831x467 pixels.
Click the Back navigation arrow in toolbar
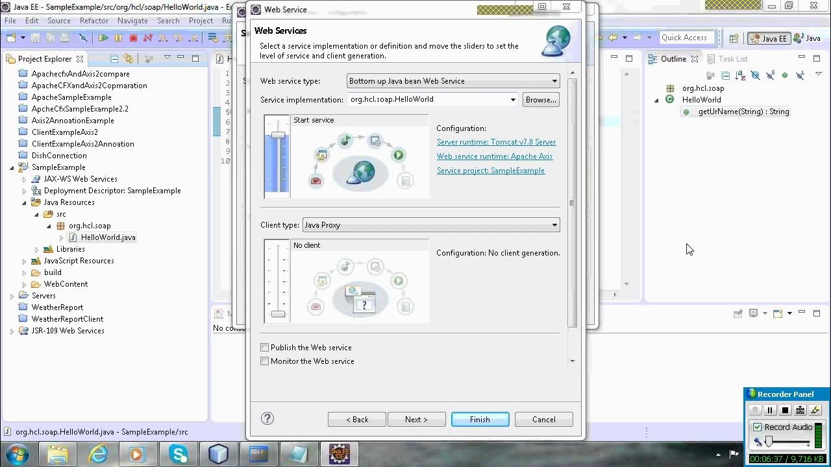coord(613,38)
